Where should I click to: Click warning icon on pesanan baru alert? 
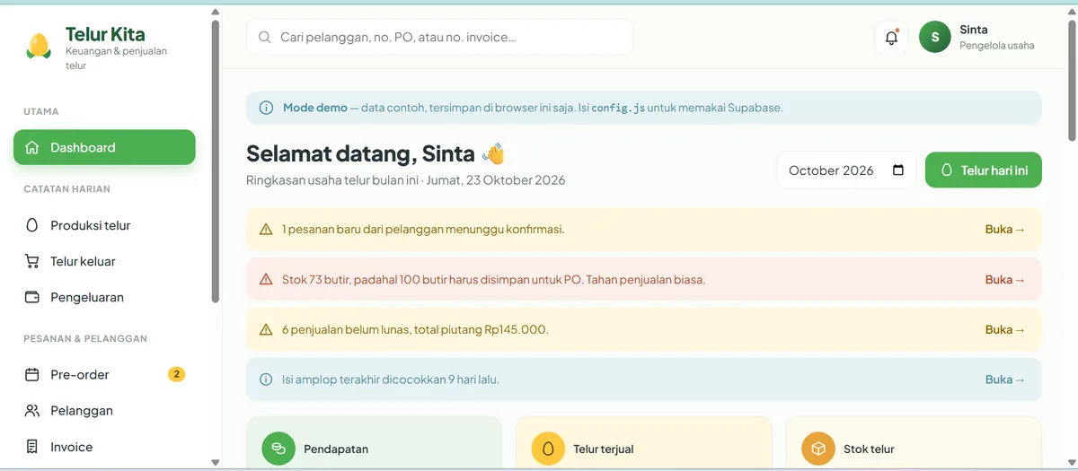[266, 230]
